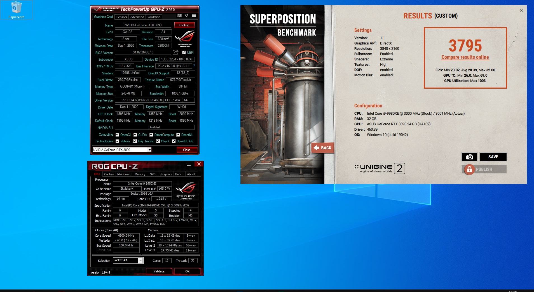Switch to the GPU-Z Graphics Card tab
Image resolution: width=534 pixels, height=292 pixels.
tap(104, 17)
